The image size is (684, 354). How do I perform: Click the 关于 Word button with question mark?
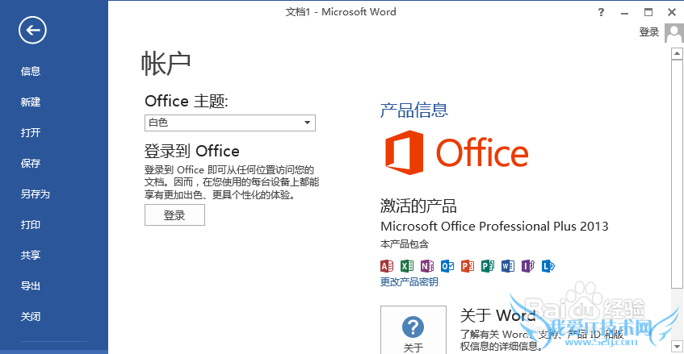413,330
